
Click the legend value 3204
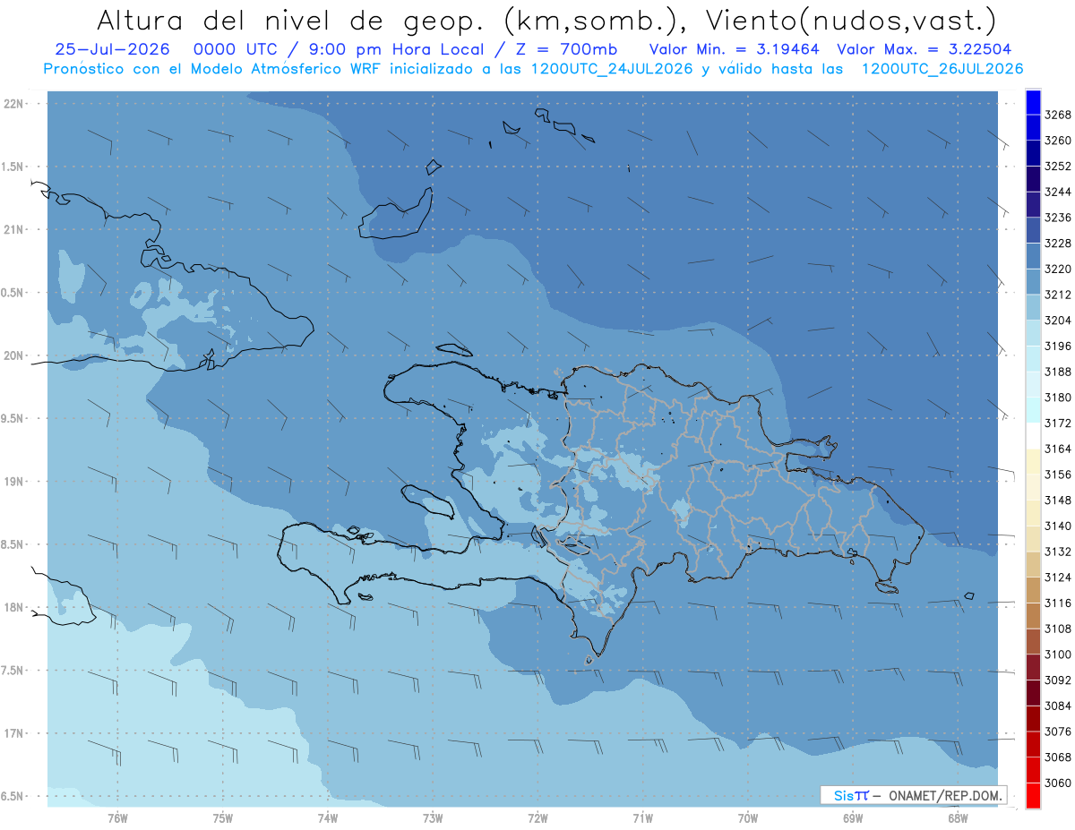1058,321
